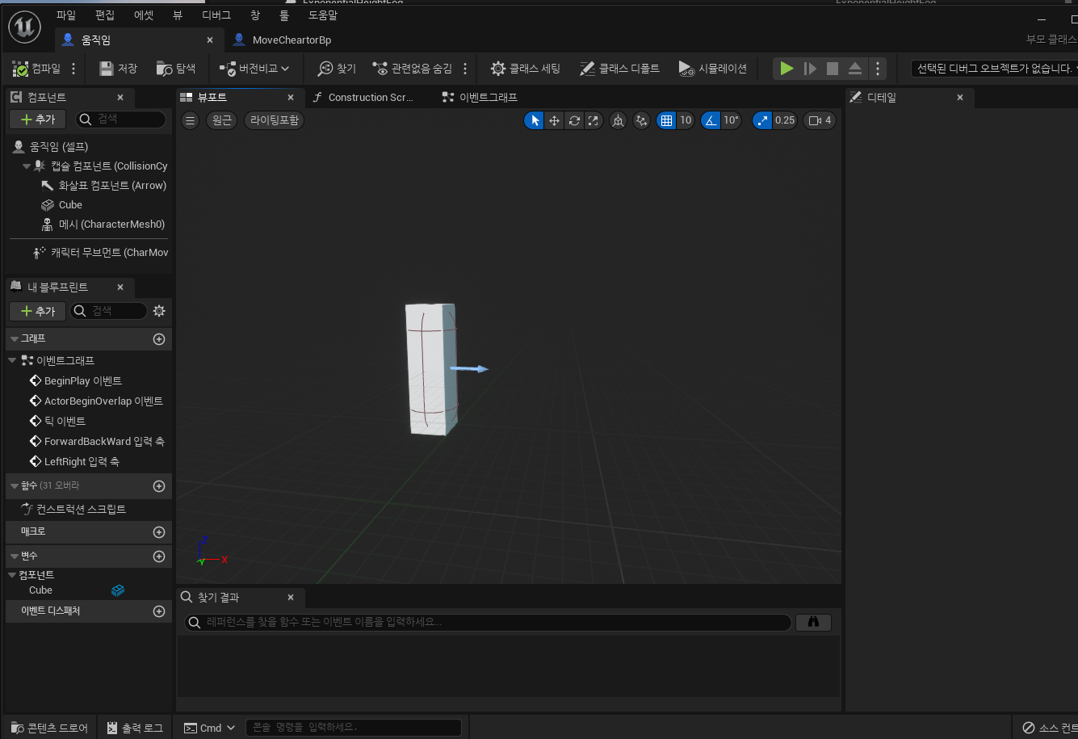Open the 에셋 menu
This screenshot has height=739, width=1078.
[144, 15]
